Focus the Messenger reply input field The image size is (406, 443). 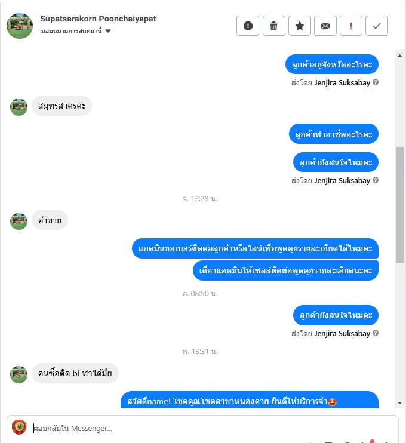pyautogui.click(x=212, y=428)
